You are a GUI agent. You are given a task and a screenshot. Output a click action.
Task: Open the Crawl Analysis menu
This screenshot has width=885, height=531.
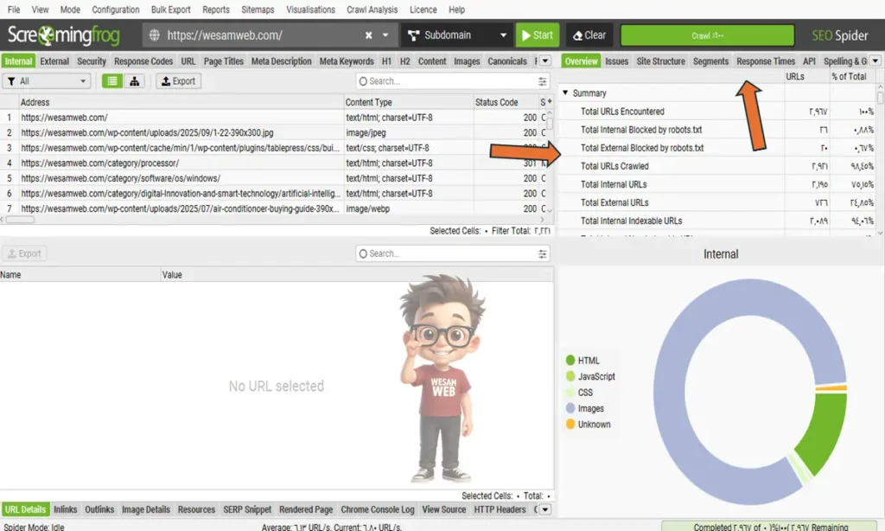[x=371, y=10]
